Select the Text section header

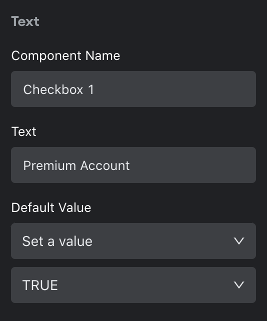click(25, 21)
